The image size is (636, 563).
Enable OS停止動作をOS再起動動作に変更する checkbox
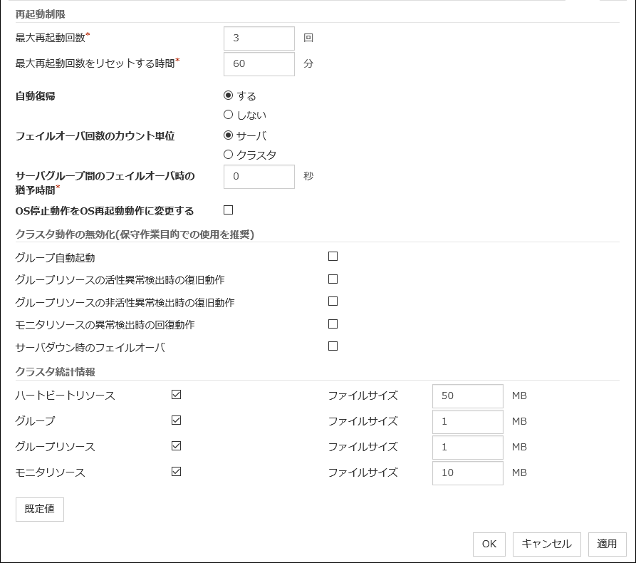(x=229, y=210)
